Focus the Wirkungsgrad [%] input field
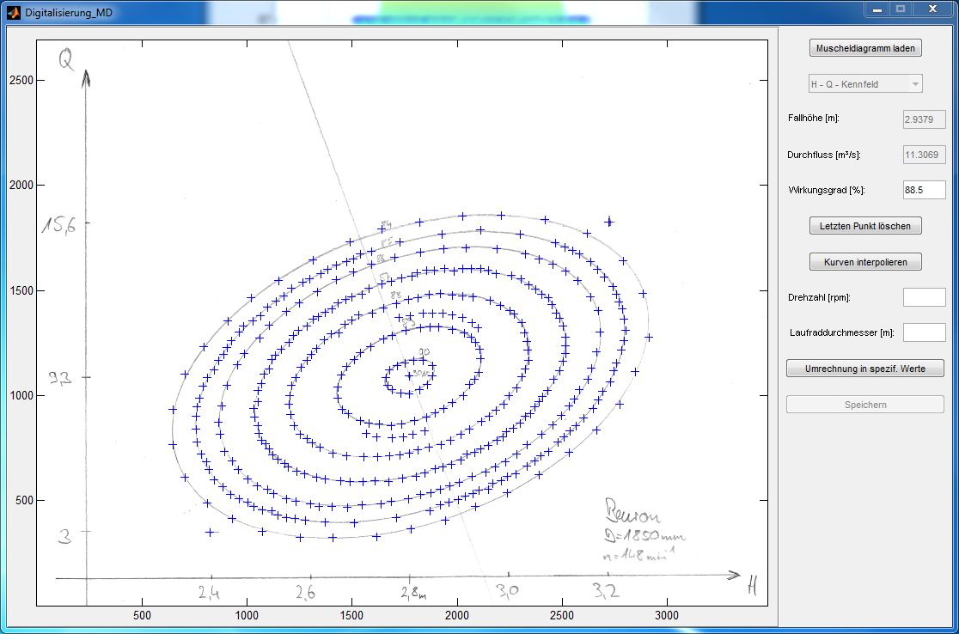The image size is (959, 634). (x=924, y=190)
